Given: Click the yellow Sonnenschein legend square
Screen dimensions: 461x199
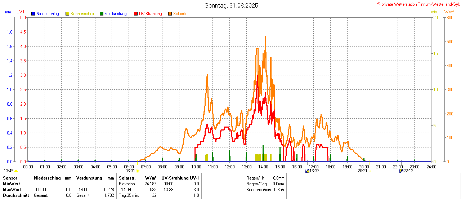Looking at the screenshot, I should pos(67,14).
